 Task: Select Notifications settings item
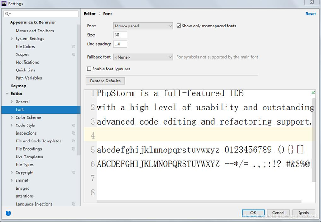click(27, 62)
